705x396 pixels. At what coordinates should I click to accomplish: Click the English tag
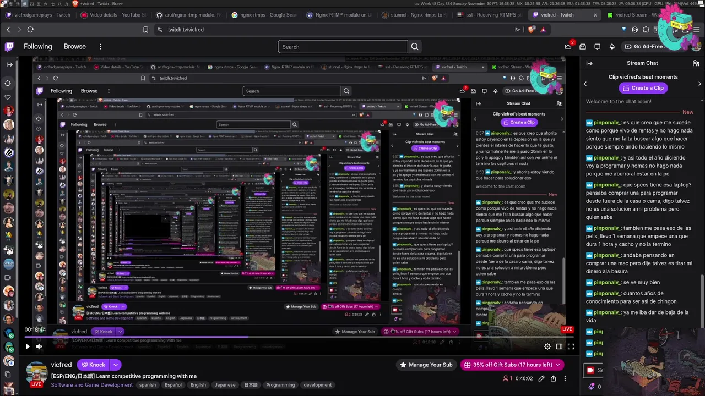pyautogui.click(x=198, y=385)
